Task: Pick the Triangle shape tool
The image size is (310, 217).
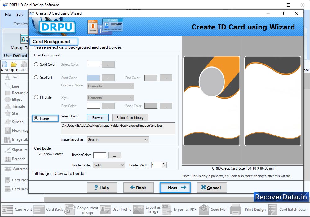Action: [x=8, y=106]
